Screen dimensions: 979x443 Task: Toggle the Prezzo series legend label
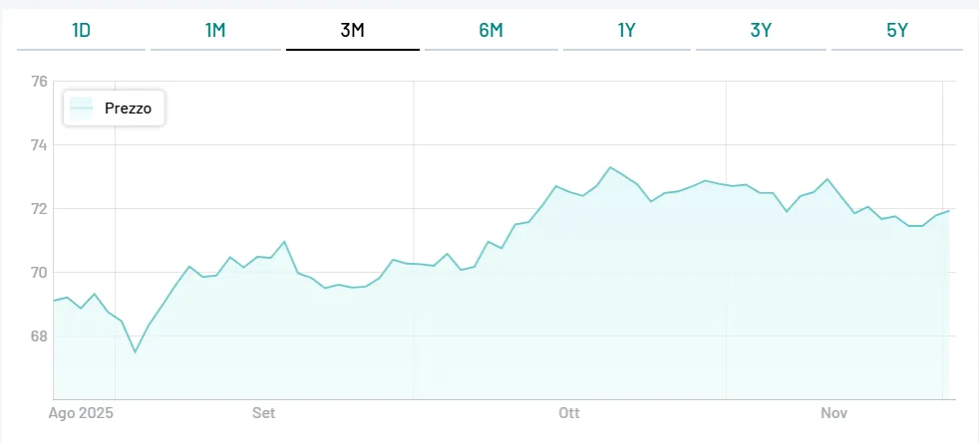coord(128,109)
